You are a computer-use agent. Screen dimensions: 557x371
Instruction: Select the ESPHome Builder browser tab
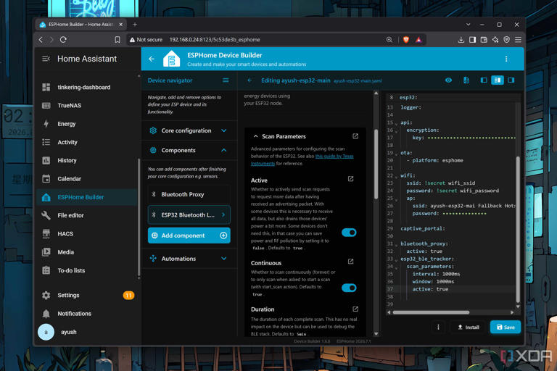coord(81,25)
